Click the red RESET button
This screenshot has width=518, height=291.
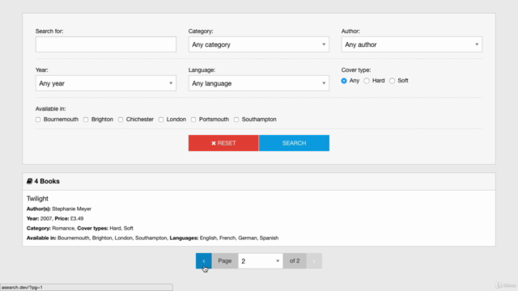223,143
